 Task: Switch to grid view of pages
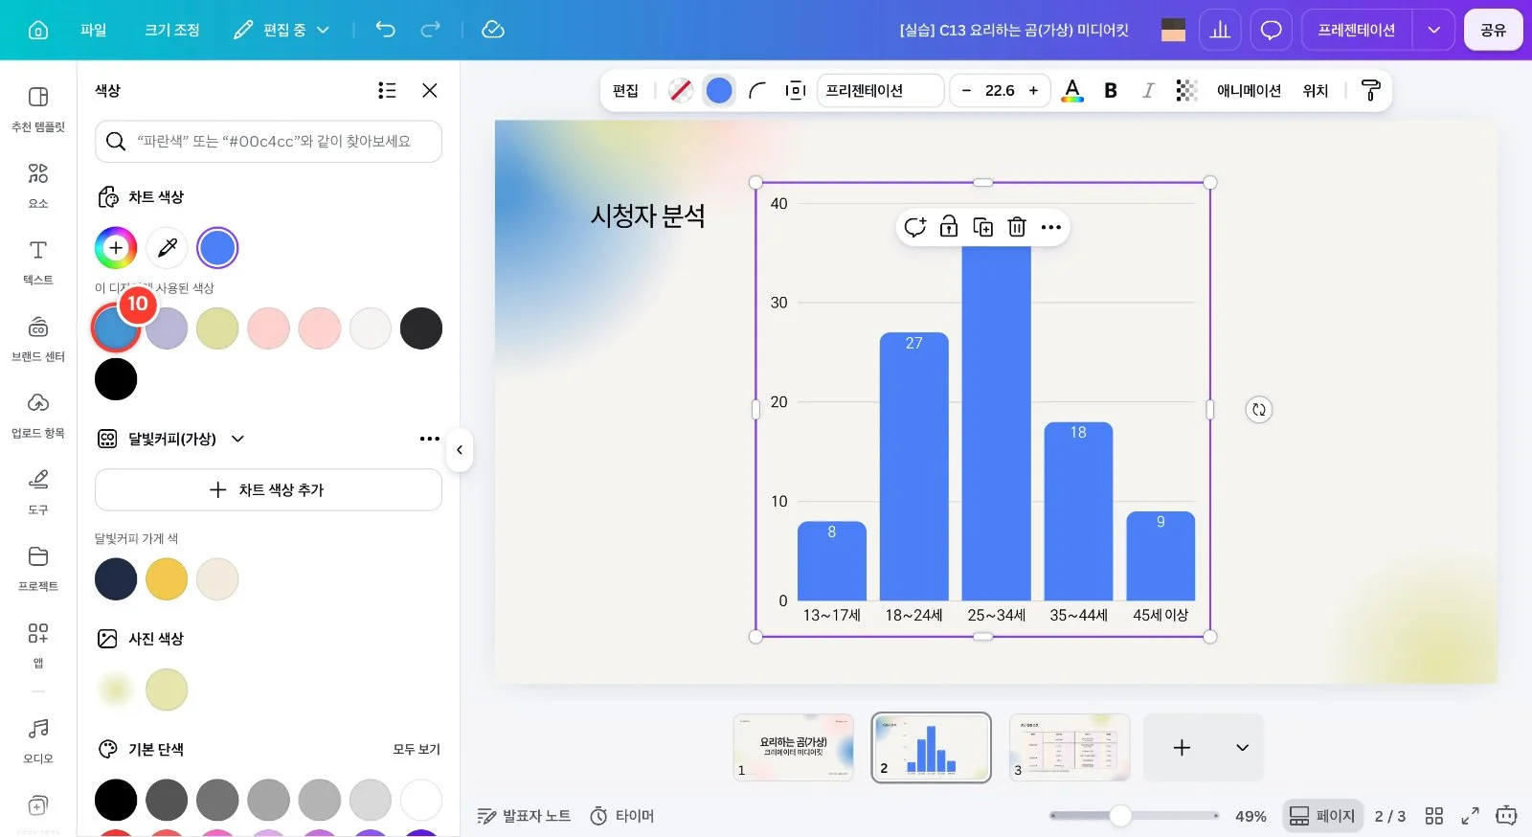coord(1433,816)
